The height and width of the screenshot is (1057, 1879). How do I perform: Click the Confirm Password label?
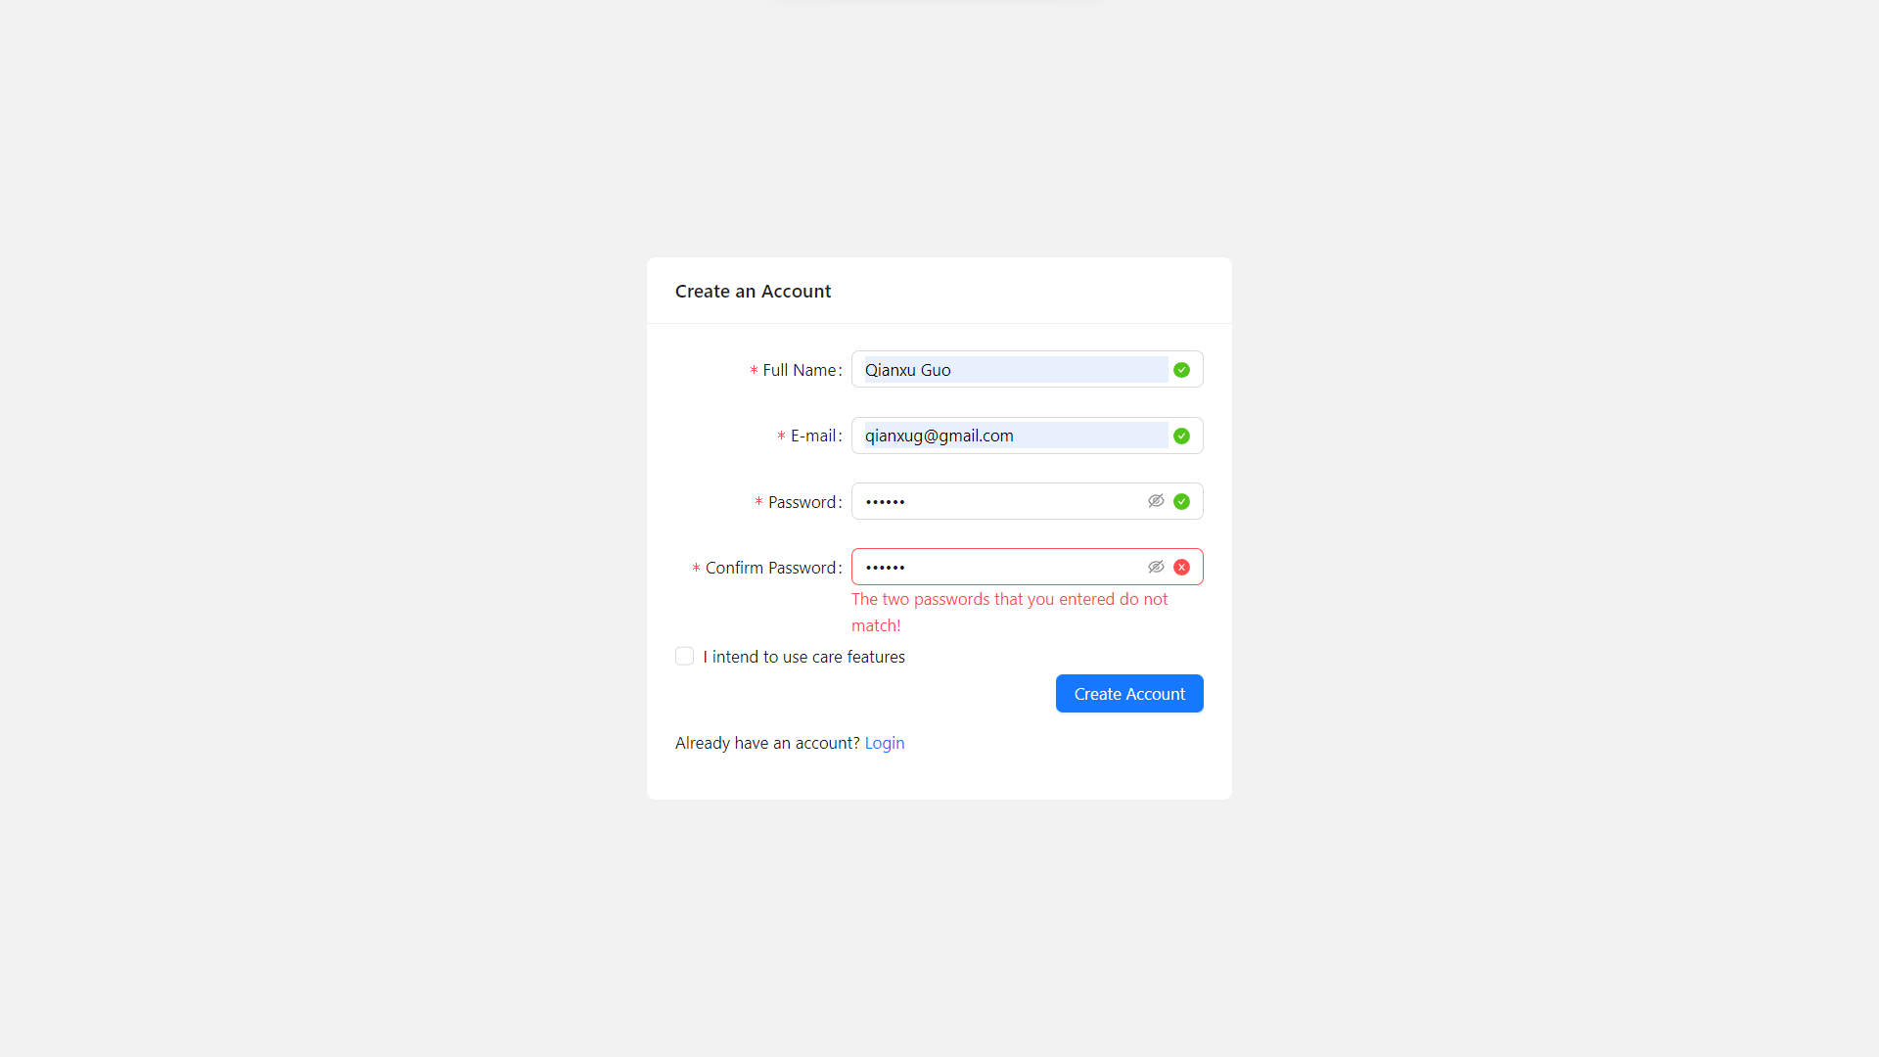click(770, 568)
